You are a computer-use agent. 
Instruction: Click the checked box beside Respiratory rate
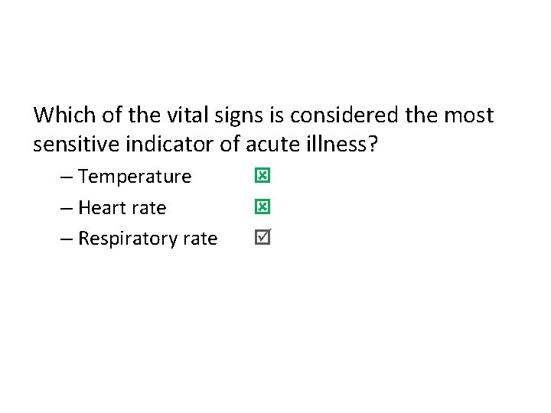(x=262, y=239)
